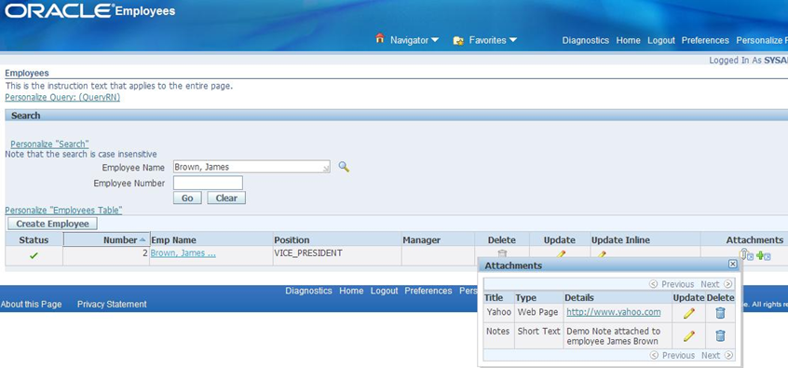788x368 pixels.
Task: Open the Navigator home icon
Action: pyautogui.click(x=380, y=38)
